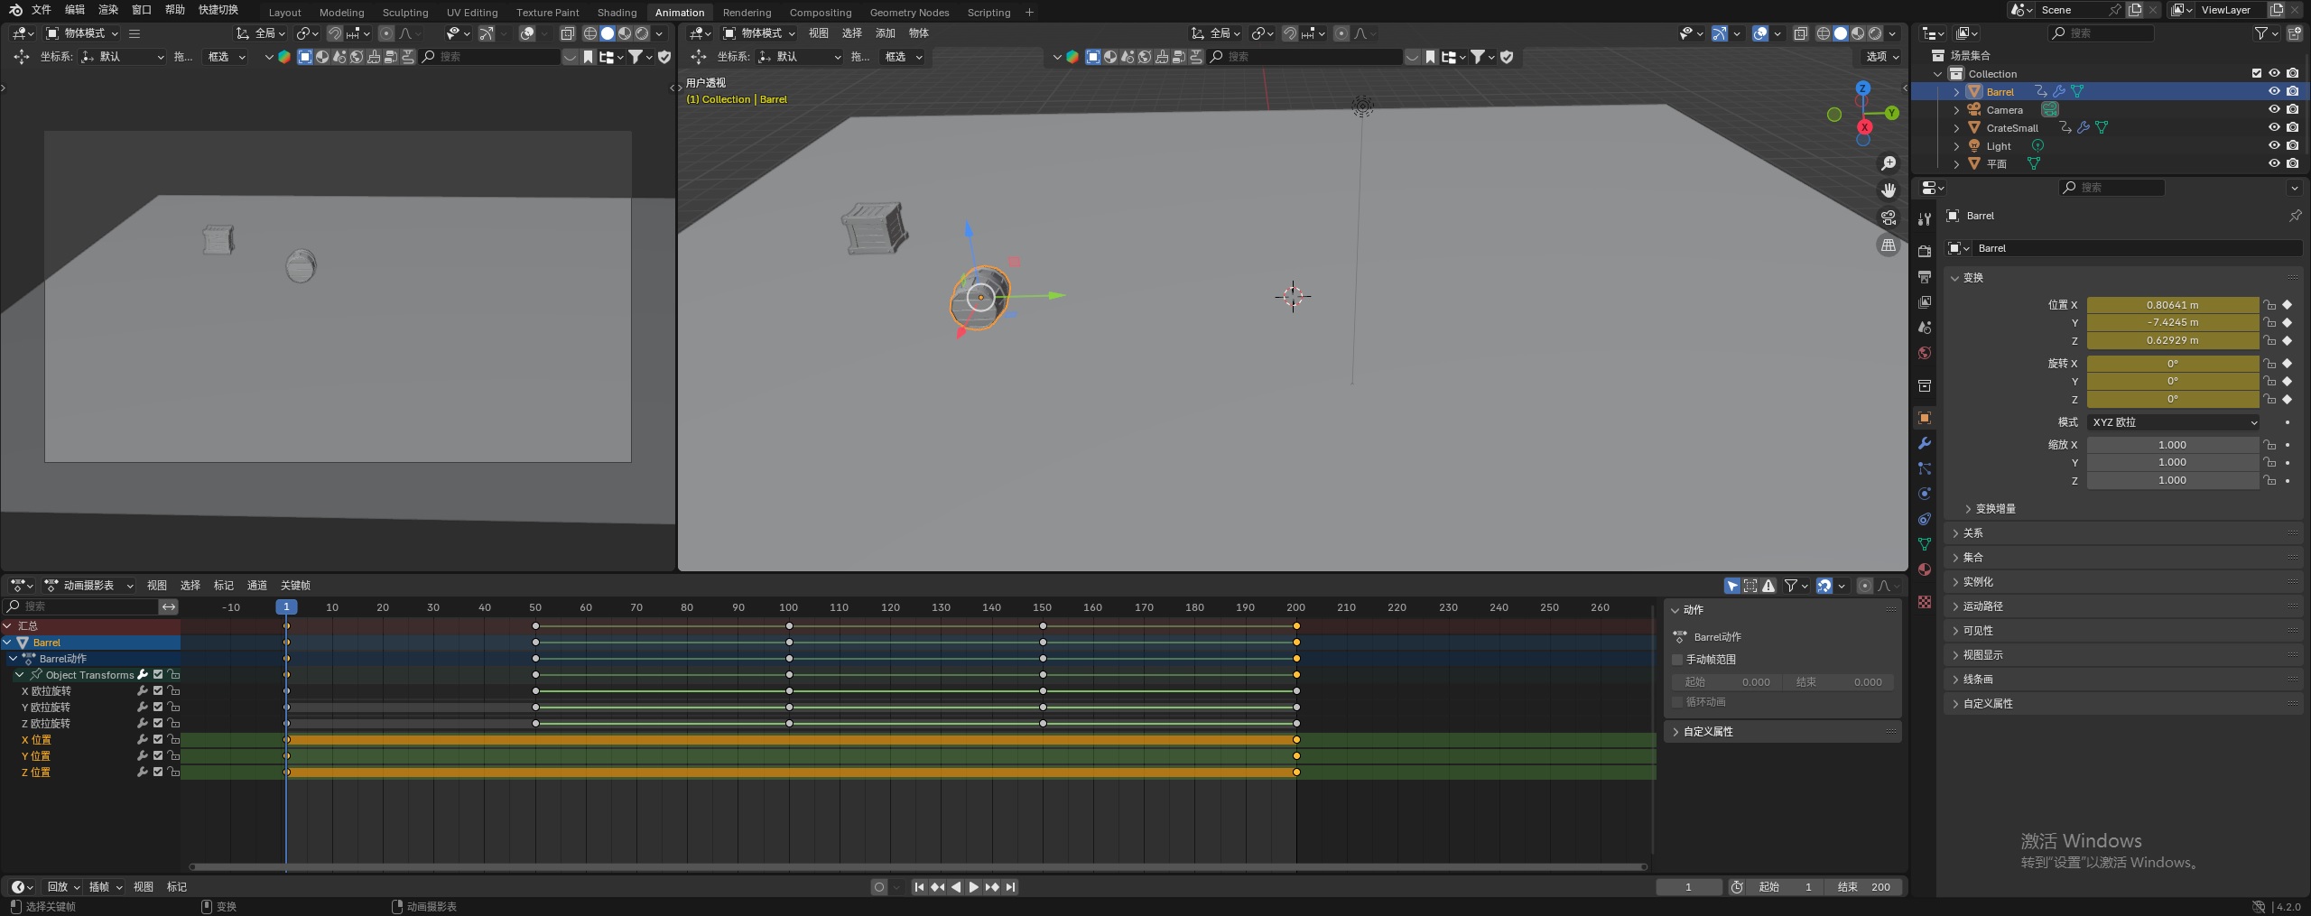Toggle lock icon for Location Y
Screen dimensions: 2311x916
point(2269,322)
